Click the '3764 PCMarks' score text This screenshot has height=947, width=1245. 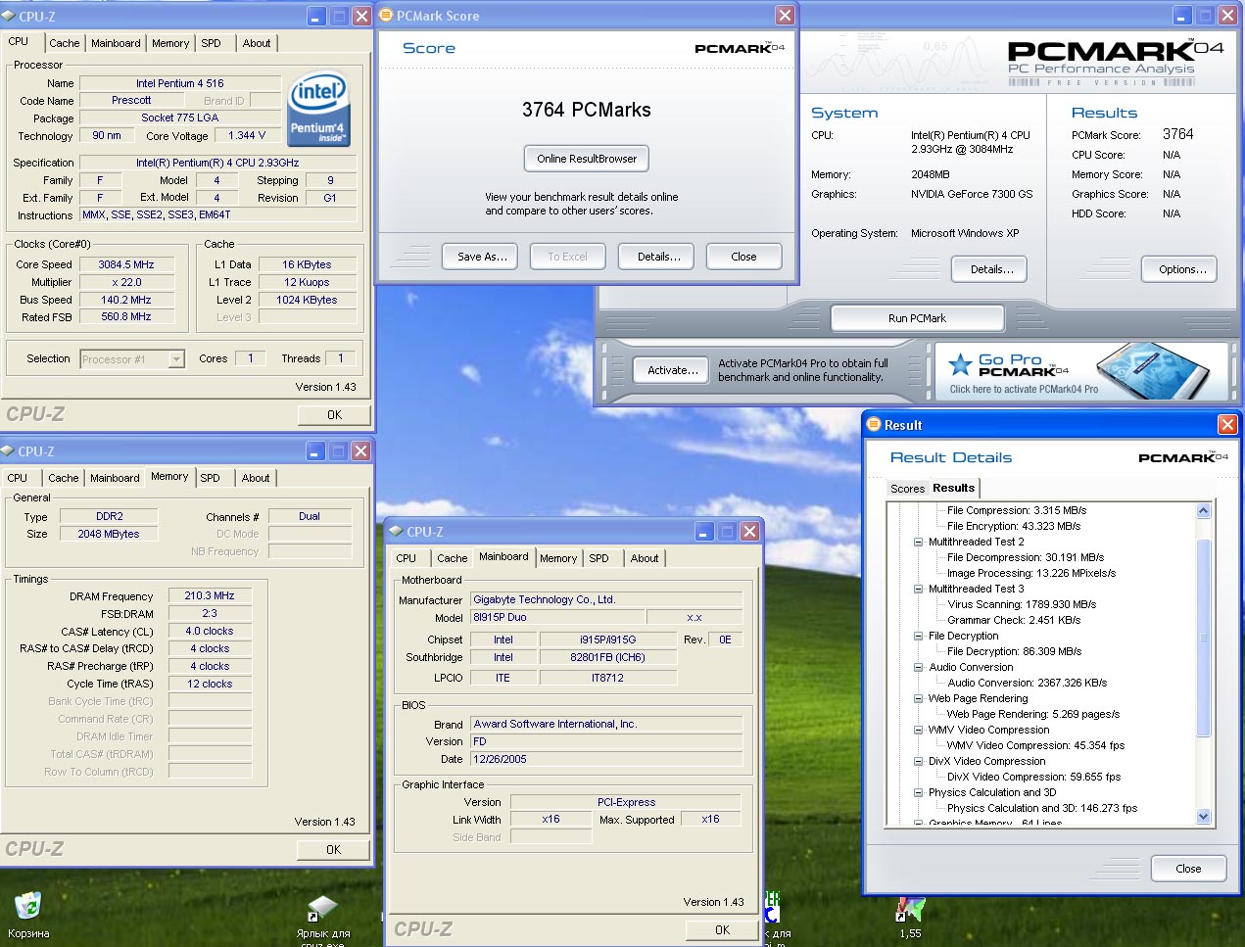[587, 110]
